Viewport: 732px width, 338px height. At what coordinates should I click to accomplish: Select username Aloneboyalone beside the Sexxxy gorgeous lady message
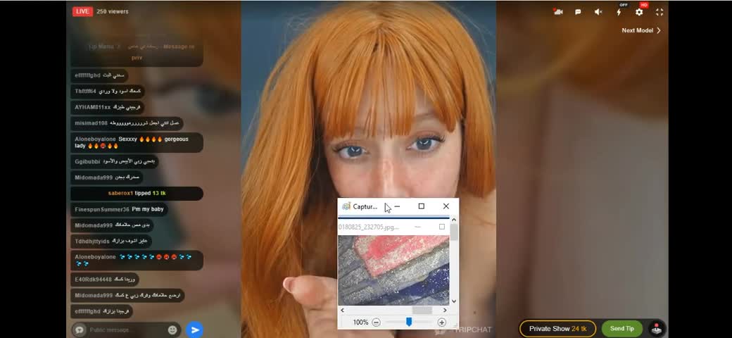(95, 139)
